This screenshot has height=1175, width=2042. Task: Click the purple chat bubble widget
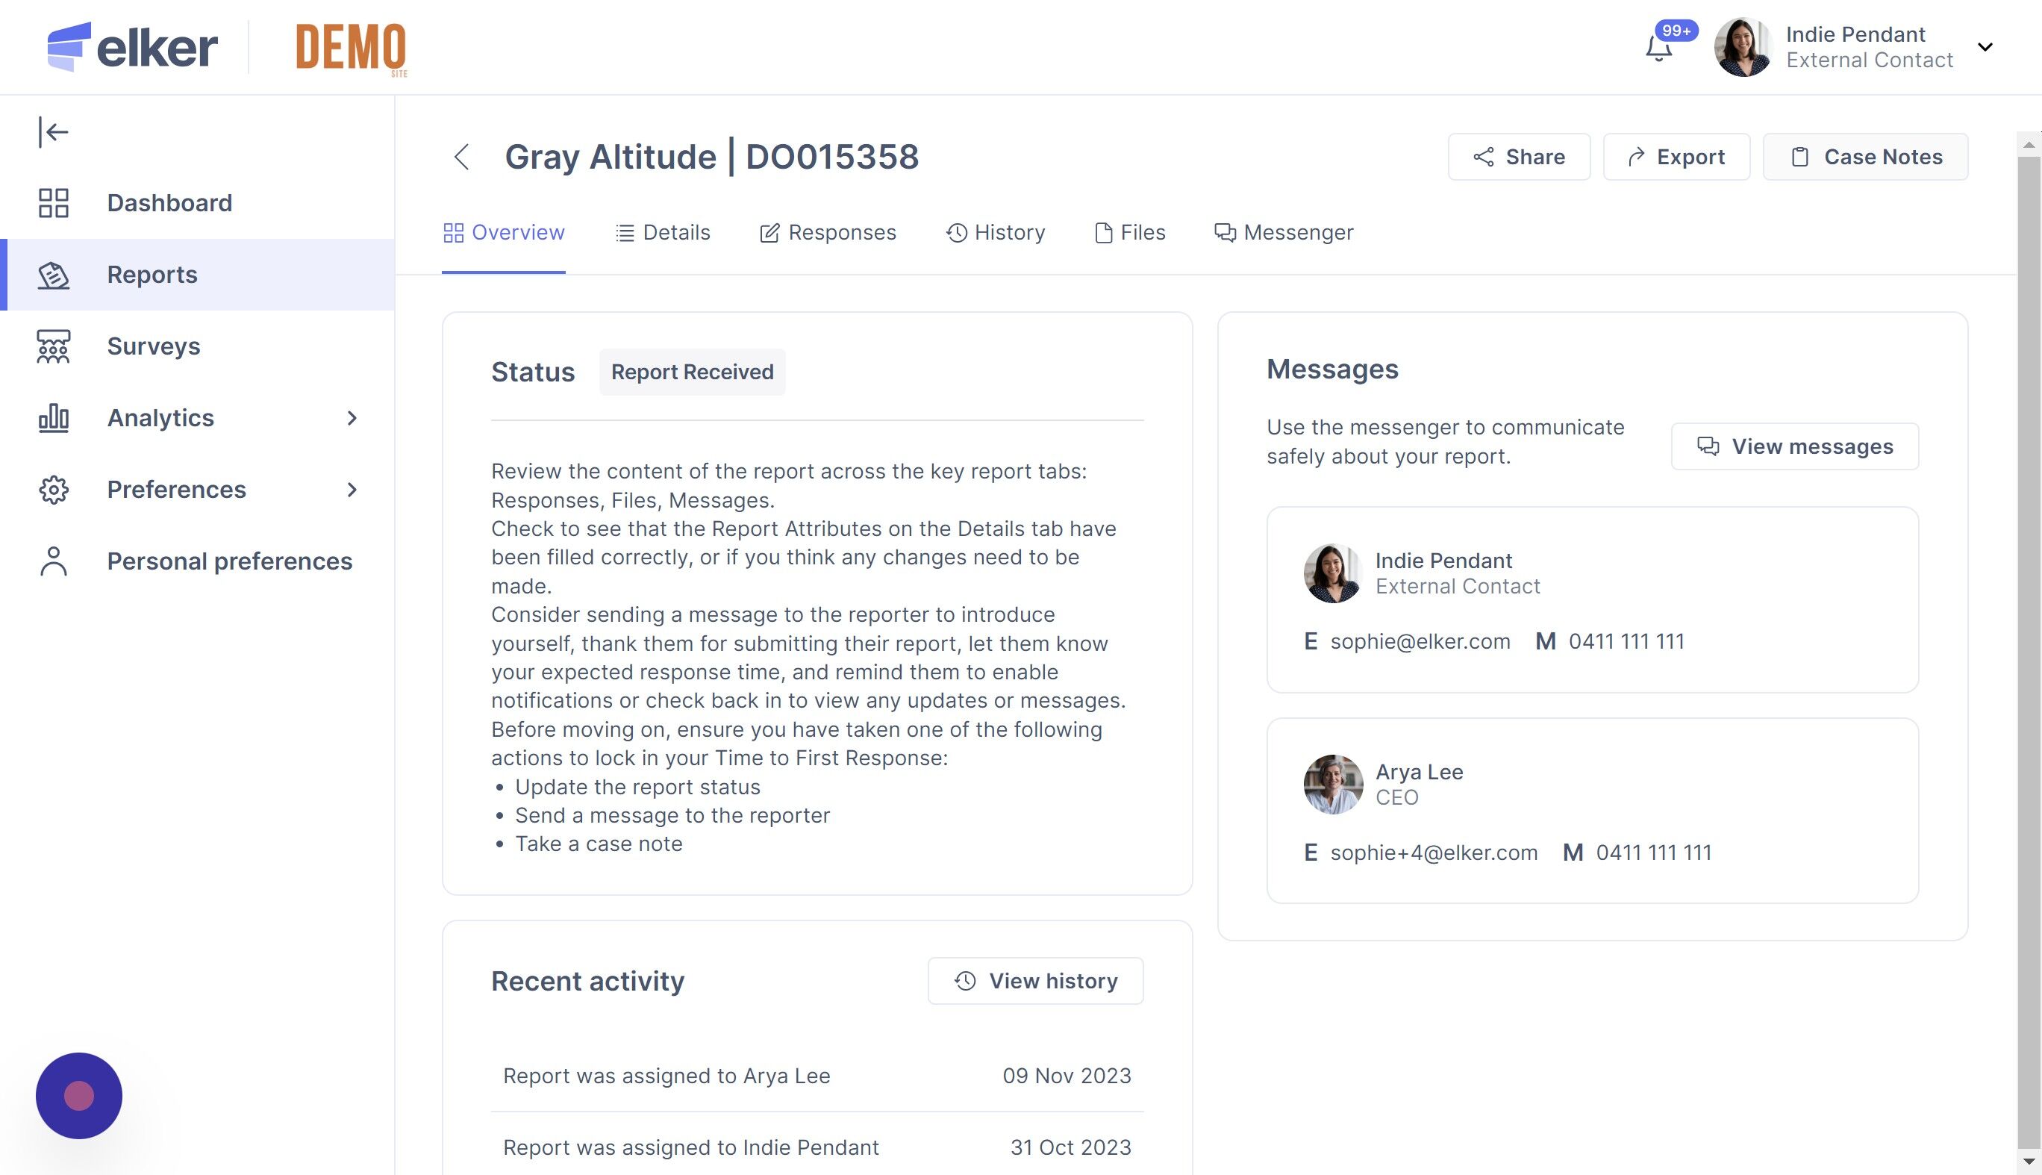(78, 1095)
